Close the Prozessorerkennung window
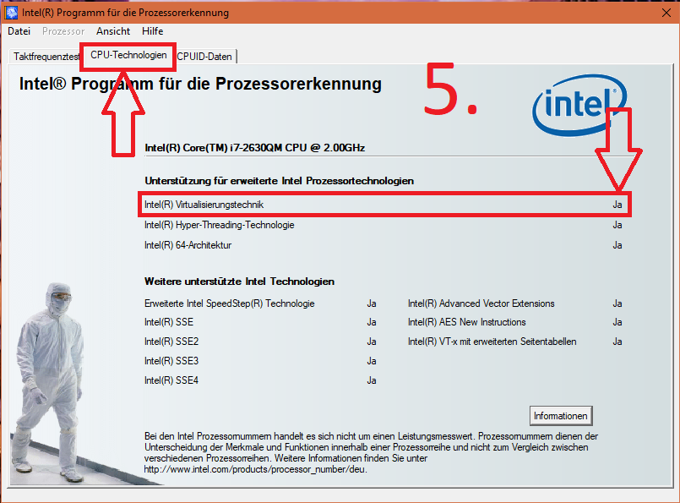680x503 pixels. 666,13
